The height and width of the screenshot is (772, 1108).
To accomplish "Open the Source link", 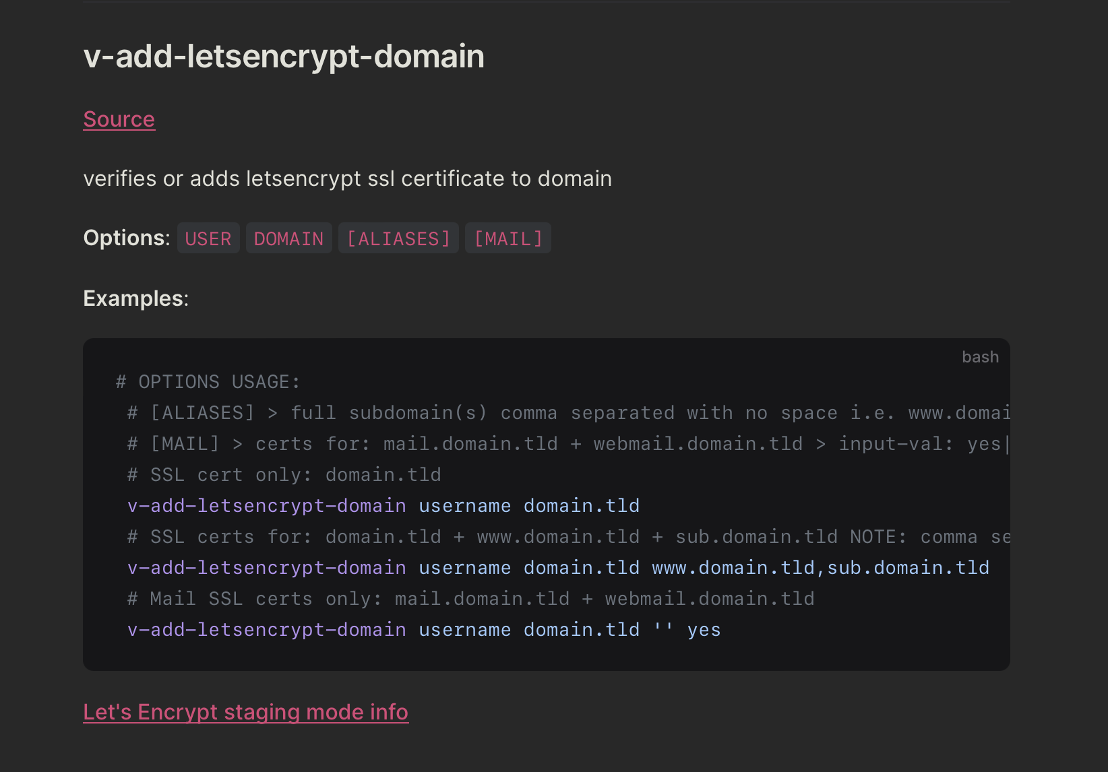I will (x=119, y=119).
